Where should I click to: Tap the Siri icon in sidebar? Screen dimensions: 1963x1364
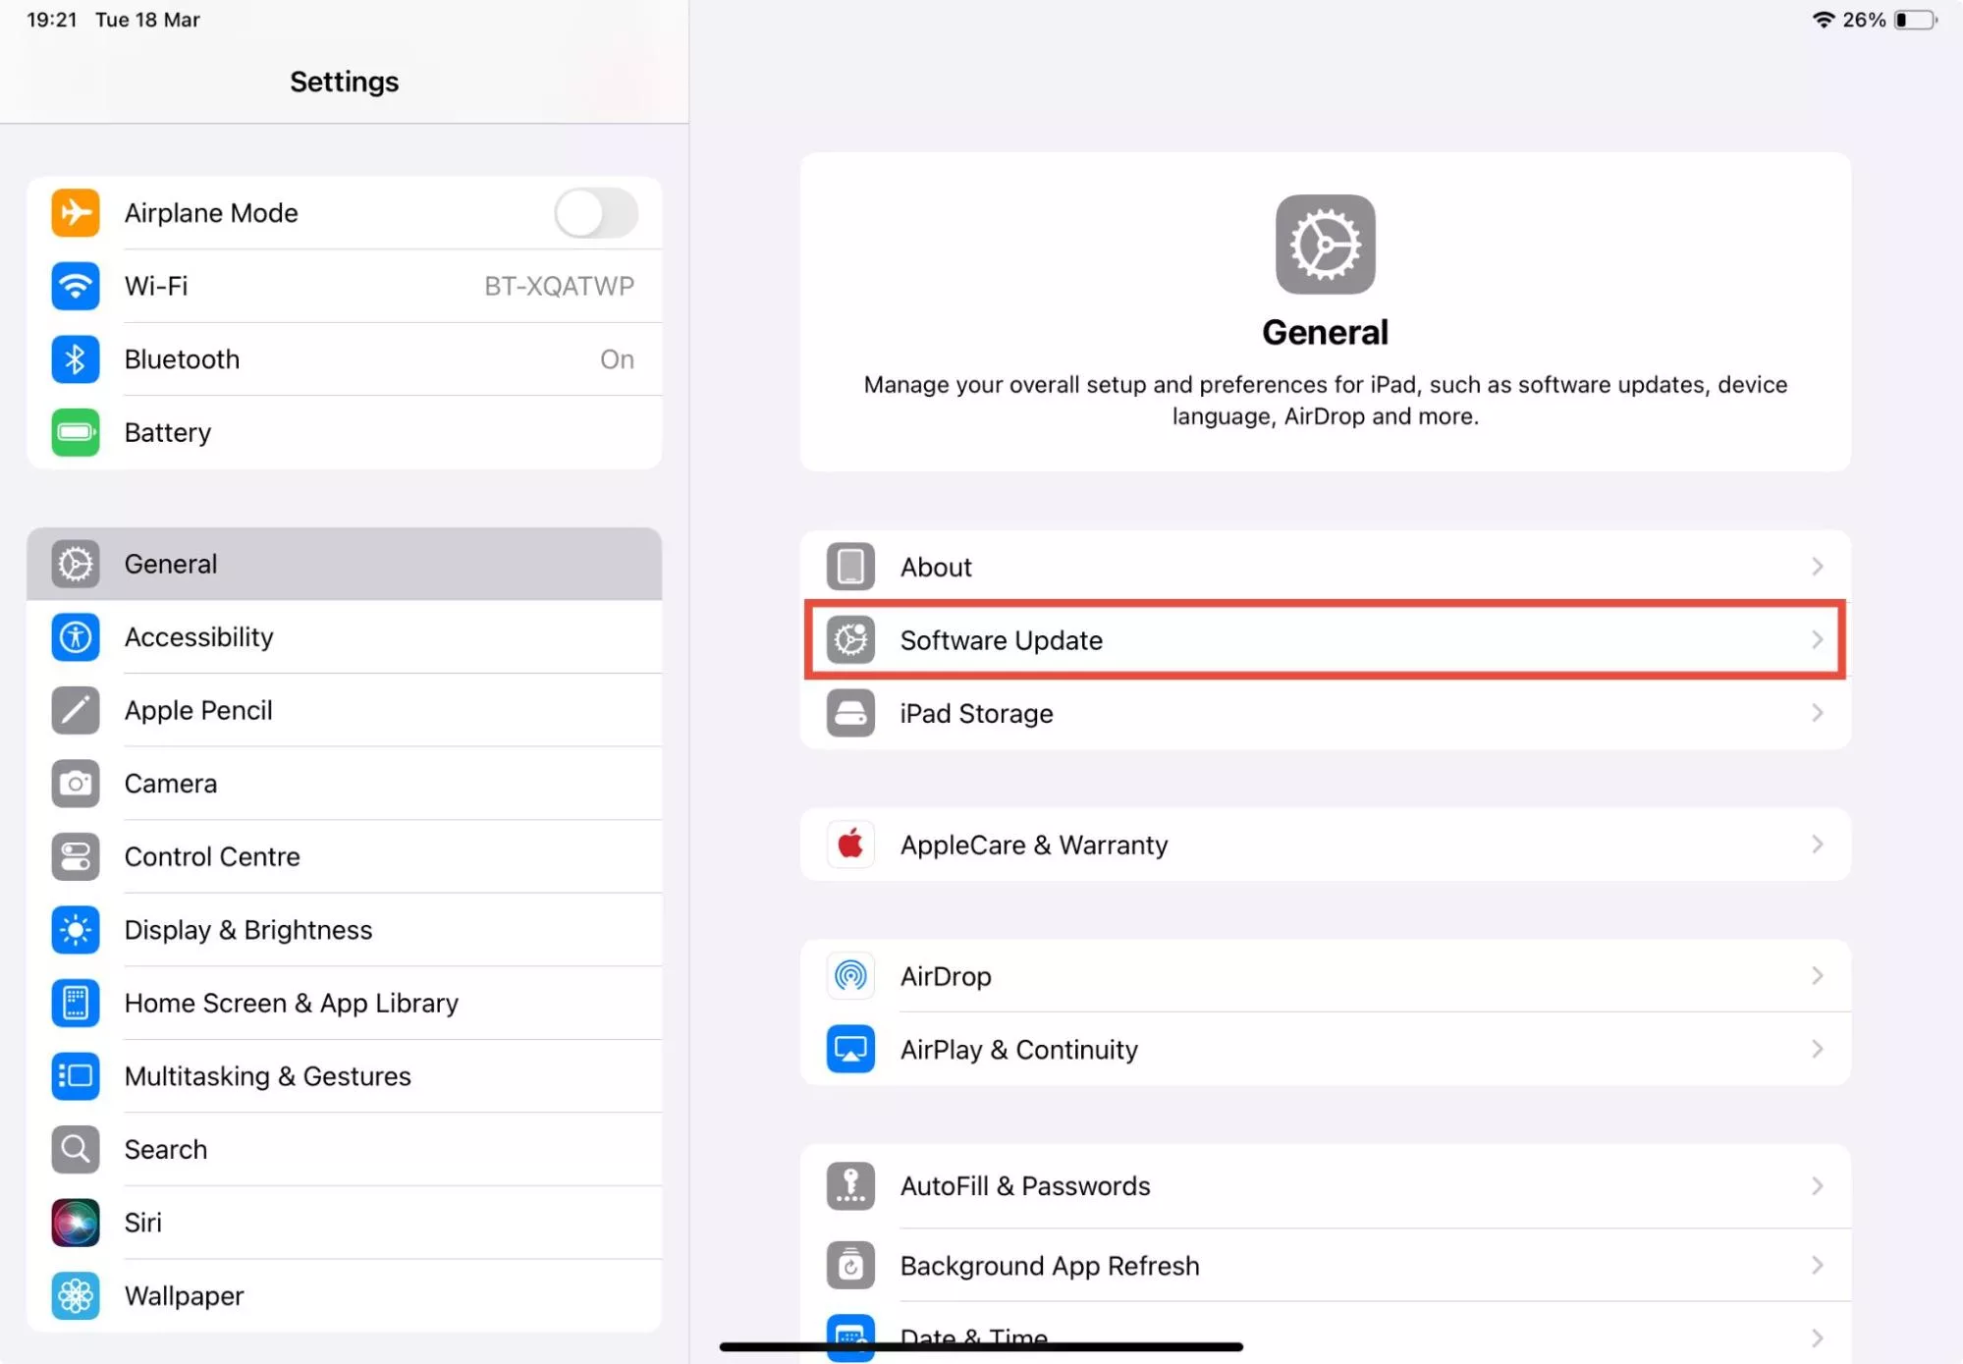(76, 1223)
